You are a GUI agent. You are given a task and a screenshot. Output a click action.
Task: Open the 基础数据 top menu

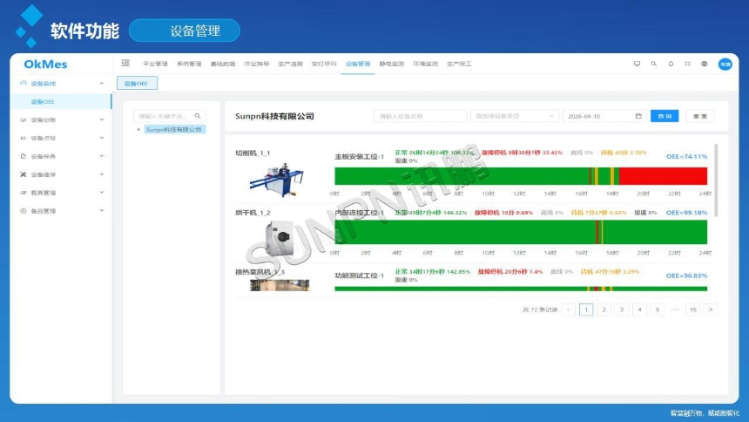click(x=223, y=64)
